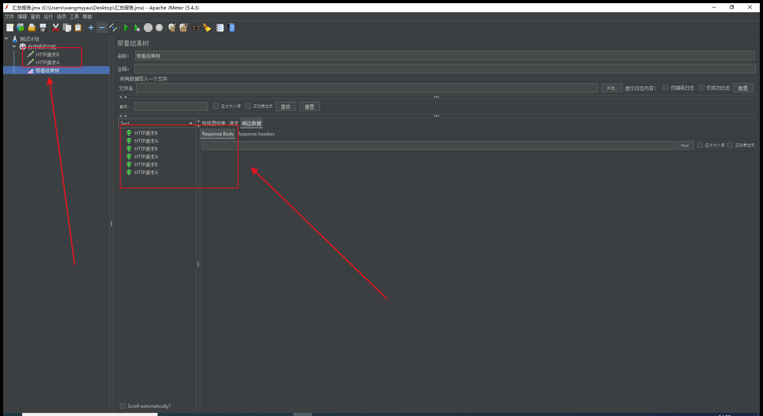The image size is (763, 416).
Task: Save the test plan
Action: (43, 28)
